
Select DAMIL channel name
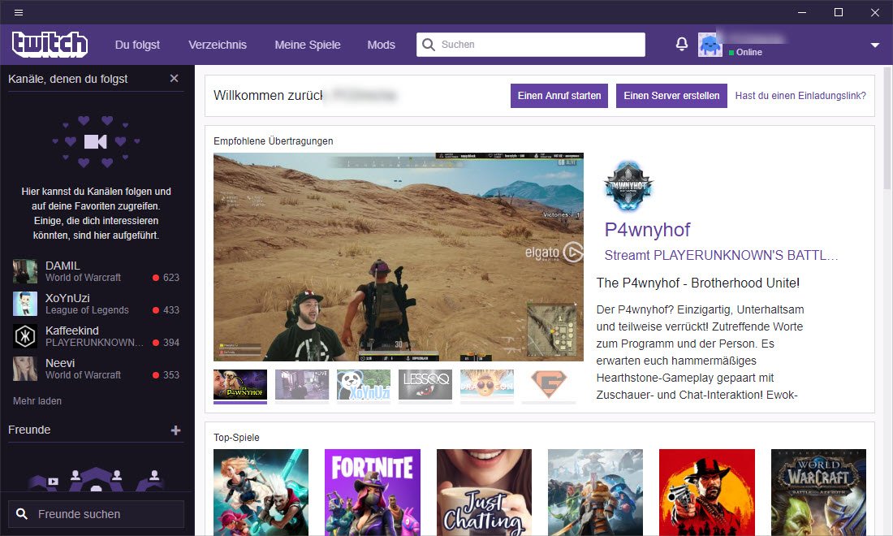tap(63, 266)
